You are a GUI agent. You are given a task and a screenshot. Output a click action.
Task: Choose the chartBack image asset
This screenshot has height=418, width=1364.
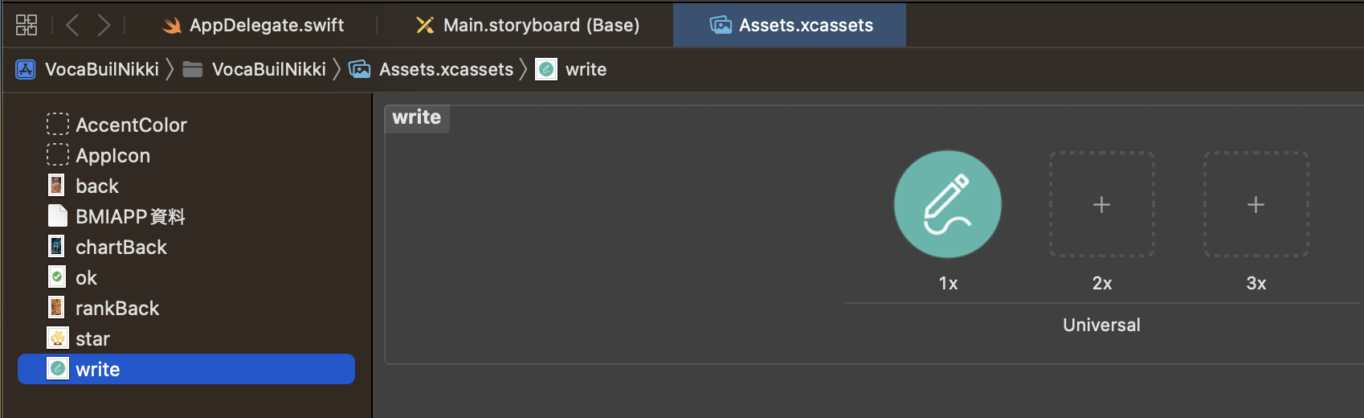(120, 247)
